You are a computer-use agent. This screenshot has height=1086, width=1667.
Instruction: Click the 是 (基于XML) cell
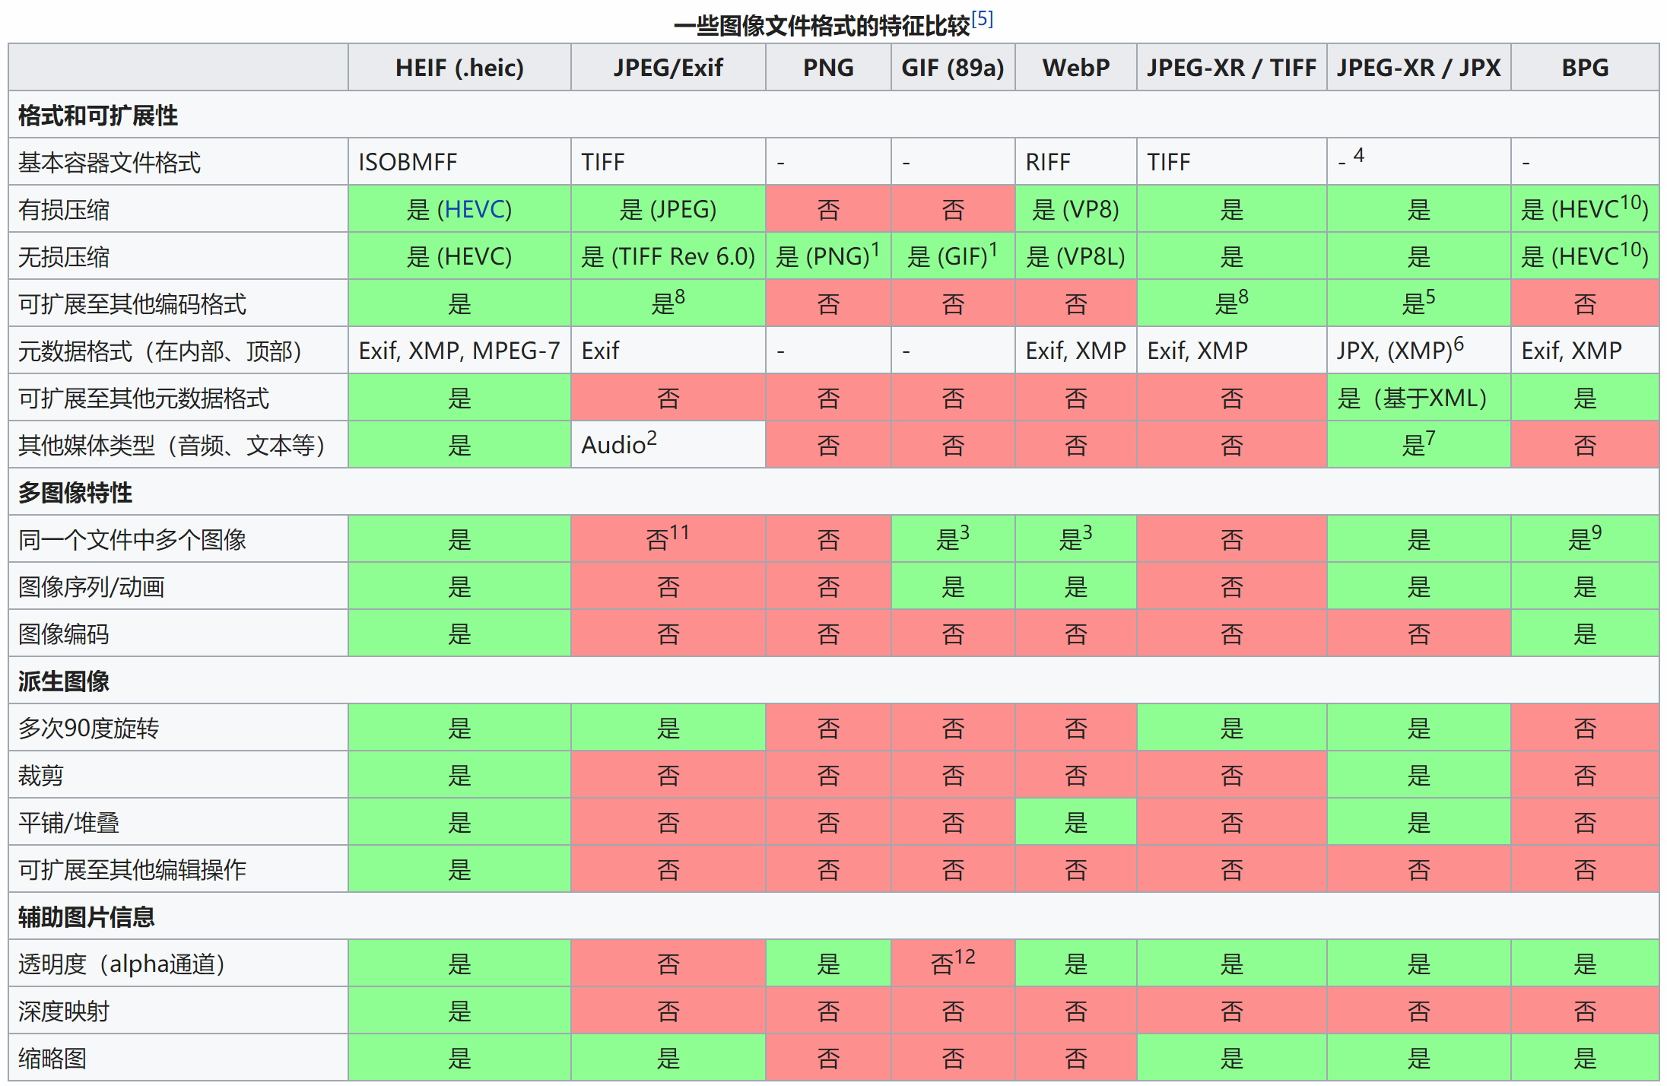tap(1411, 398)
